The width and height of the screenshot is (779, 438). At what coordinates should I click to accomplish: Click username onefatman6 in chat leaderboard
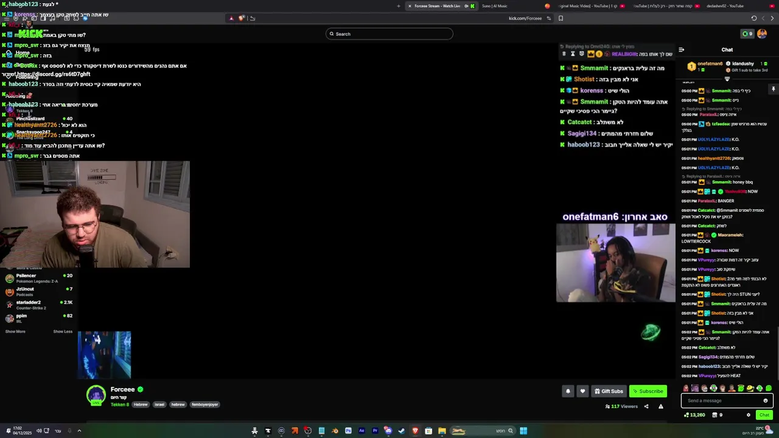[710, 63]
